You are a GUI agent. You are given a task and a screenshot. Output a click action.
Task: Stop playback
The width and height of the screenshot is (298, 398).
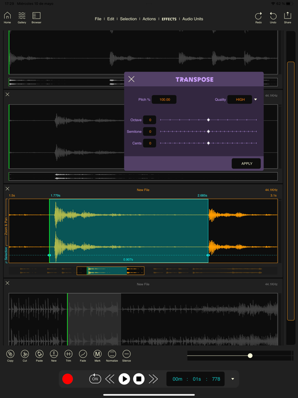point(139,379)
